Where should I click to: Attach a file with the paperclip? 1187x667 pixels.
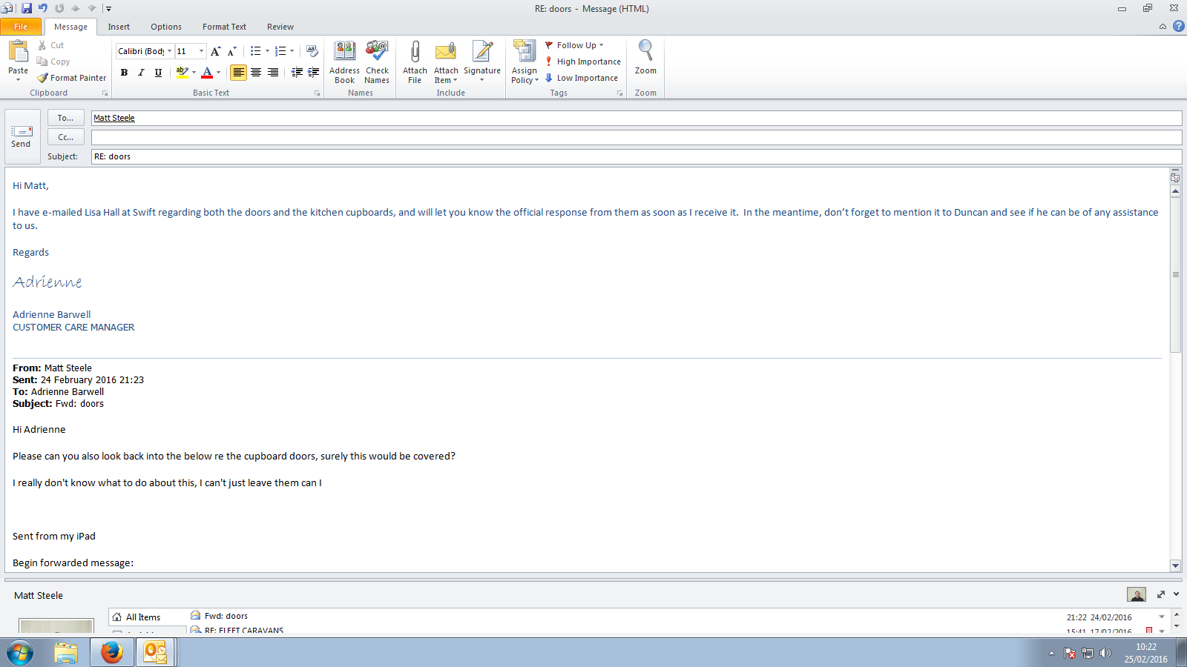click(x=415, y=62)
